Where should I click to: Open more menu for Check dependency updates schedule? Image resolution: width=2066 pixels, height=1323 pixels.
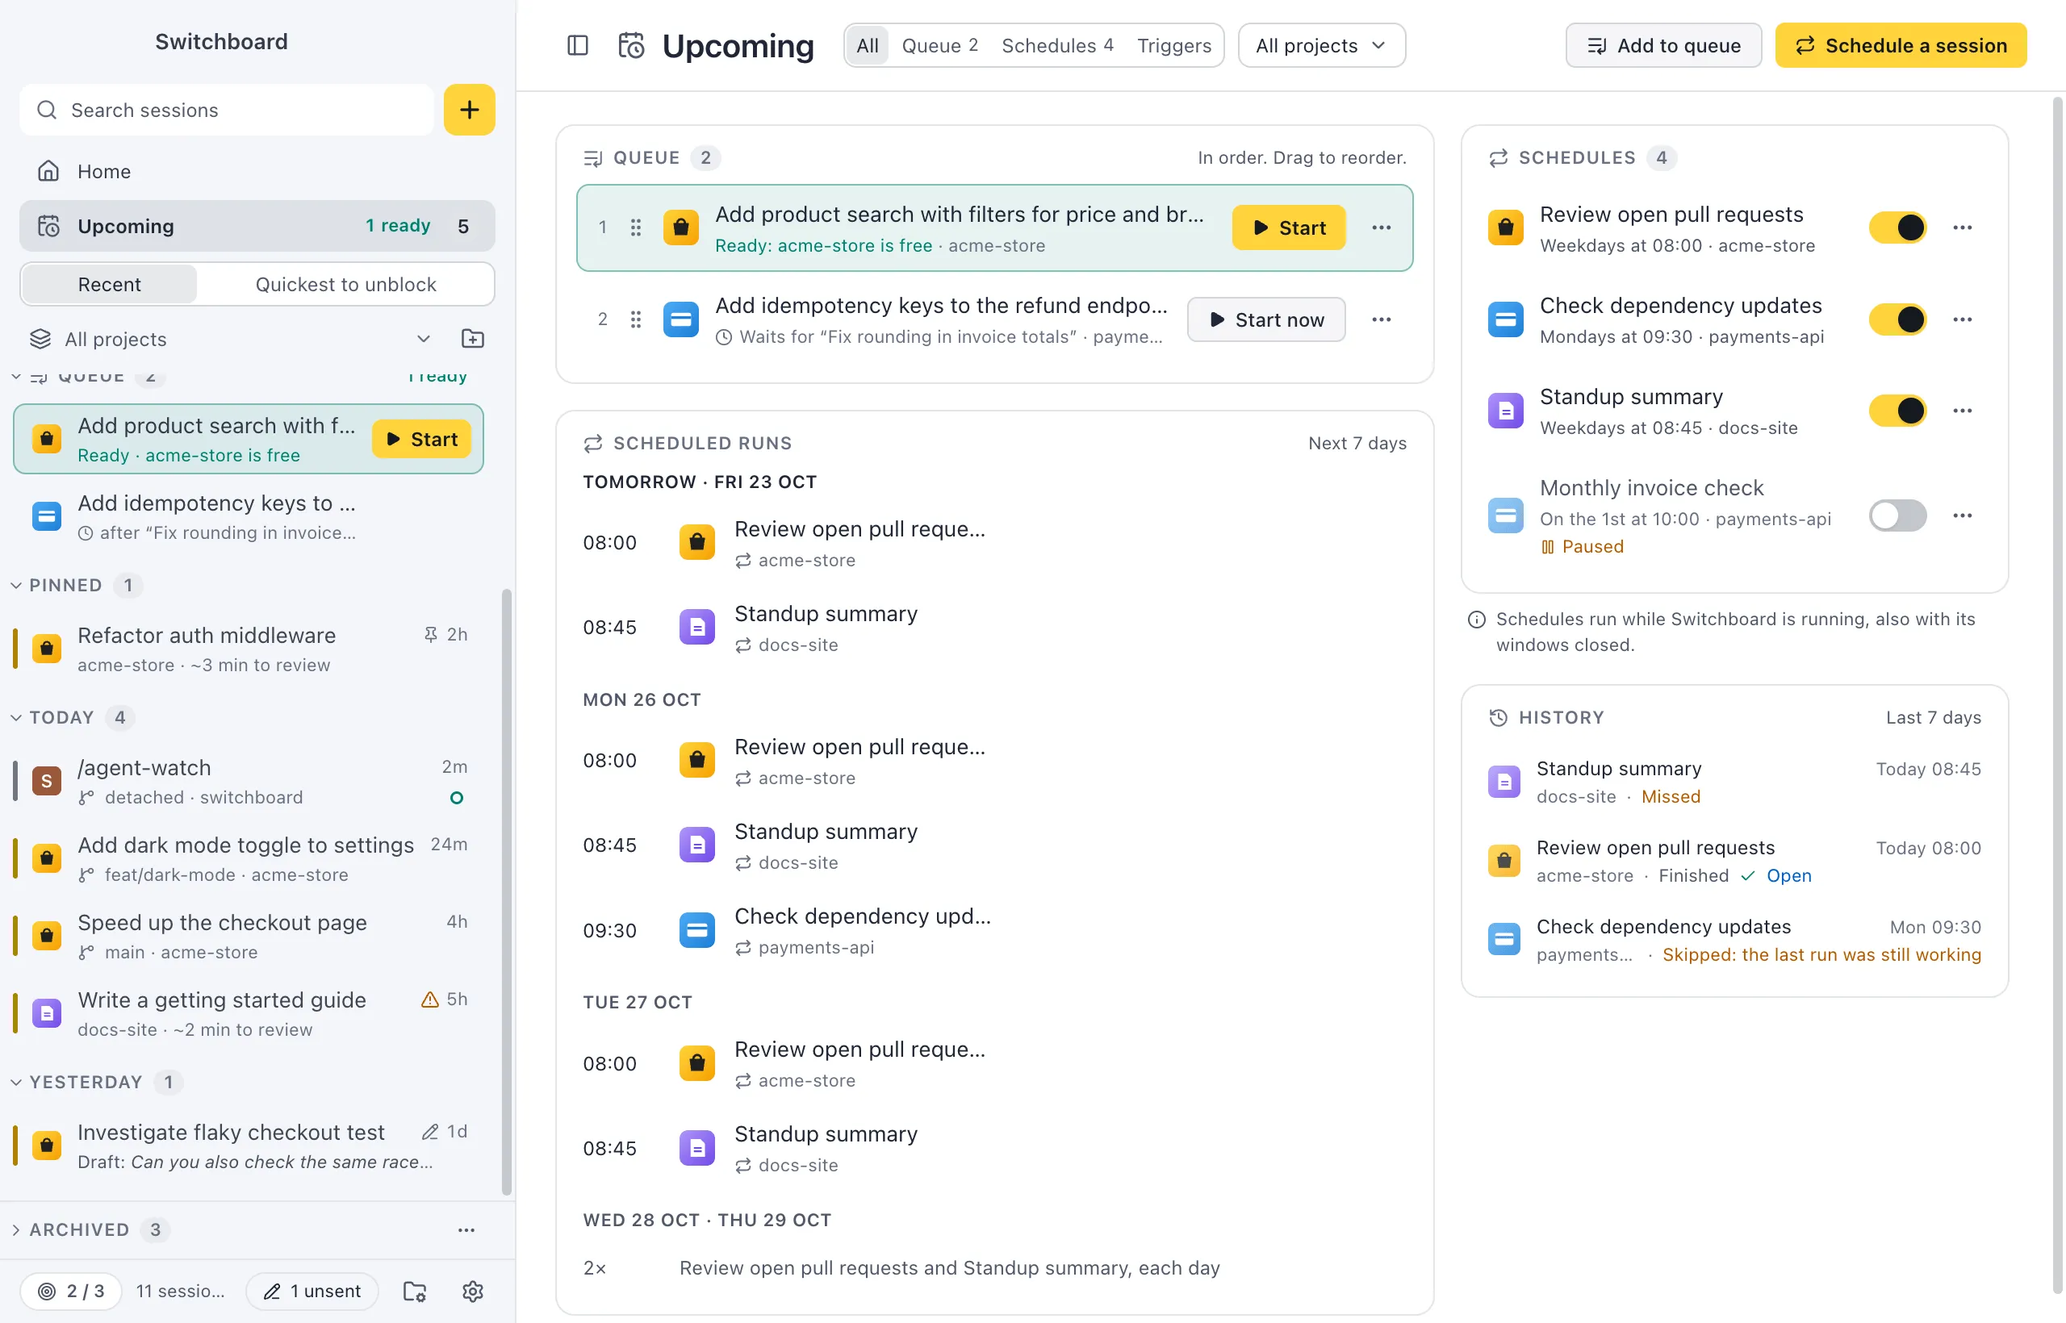pyautogui.click(x=1962, y=319)
